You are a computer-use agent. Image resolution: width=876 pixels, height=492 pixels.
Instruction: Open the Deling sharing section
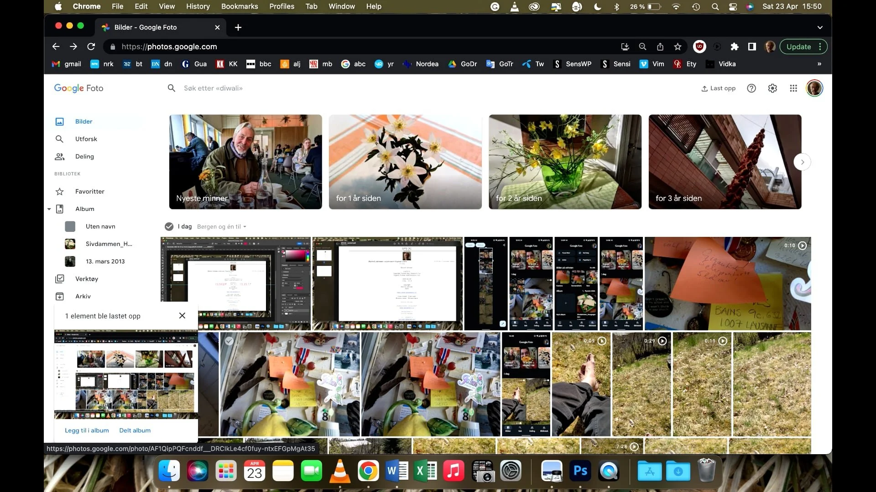pos(84,156)
